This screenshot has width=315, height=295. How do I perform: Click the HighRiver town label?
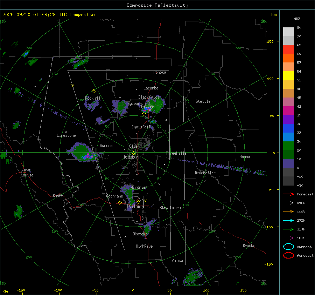point(145,246)
